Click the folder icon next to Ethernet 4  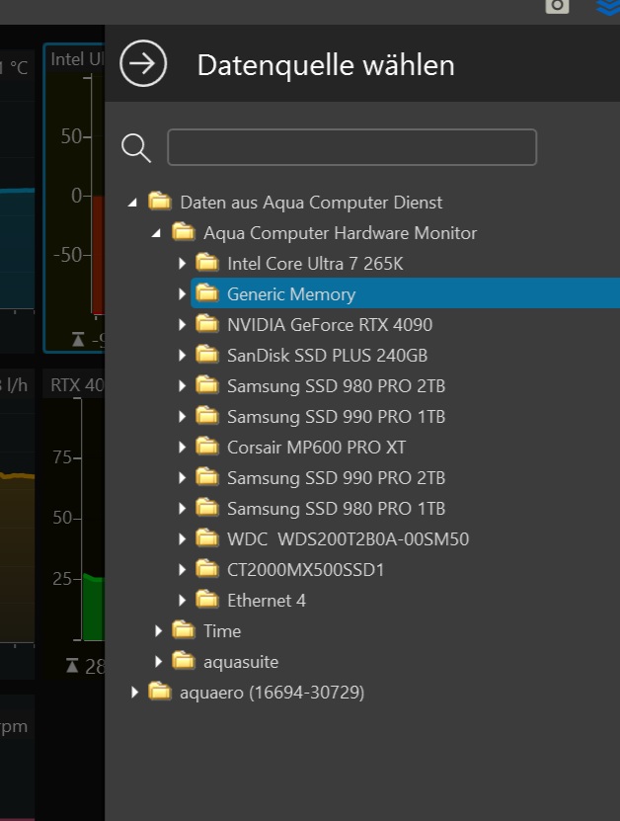[206, 600]
